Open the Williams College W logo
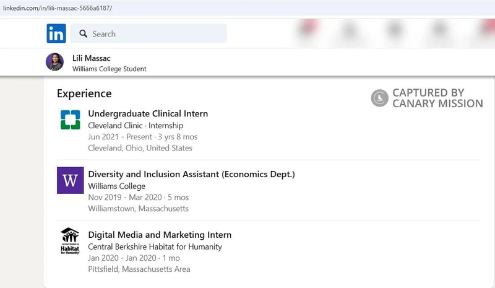Image resolution: width=495 pixels, height=288 pixels. coord(71,180)
